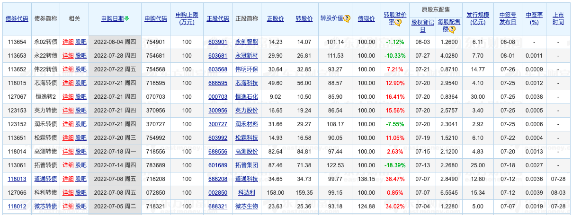Select the 38.47% premium rate cell
The height and width of the screenshot is (215, 572).
coord(395,179)
